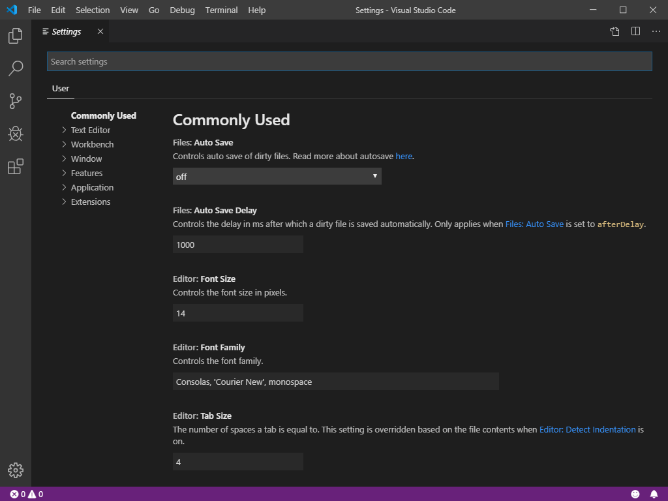Click the feedback smiley icon

(635, 494)
